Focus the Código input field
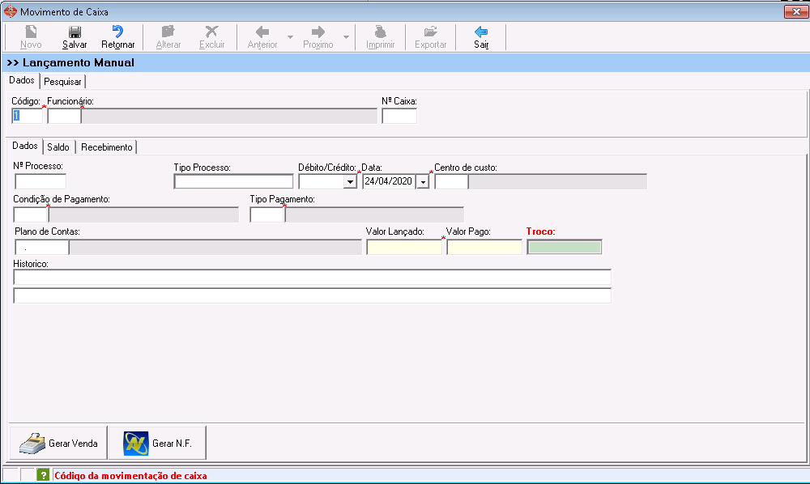 pos(28,116)
